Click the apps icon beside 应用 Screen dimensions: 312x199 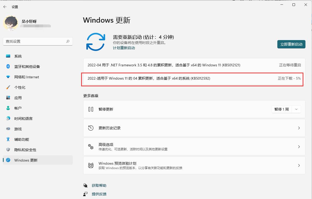[x=8, y=98]
